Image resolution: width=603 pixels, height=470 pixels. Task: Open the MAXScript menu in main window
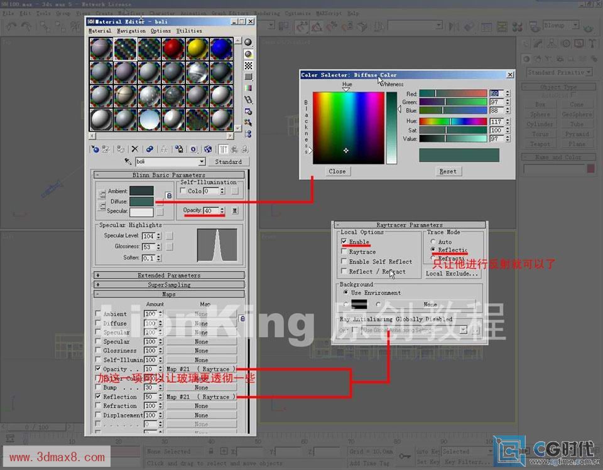tap(329, 13)
